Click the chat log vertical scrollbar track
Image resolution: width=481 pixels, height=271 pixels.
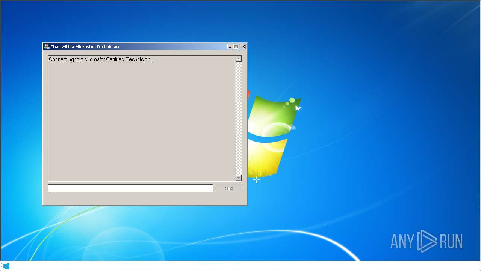pyautogui.click(x=239, y=118)
